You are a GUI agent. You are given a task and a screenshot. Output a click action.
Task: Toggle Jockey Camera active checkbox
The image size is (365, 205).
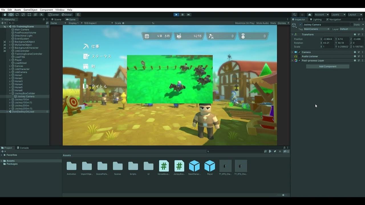(301, 24)
